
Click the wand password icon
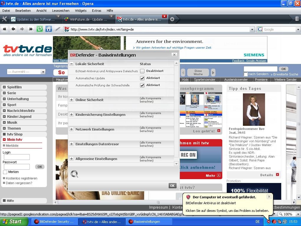click(x=57, y=29)
